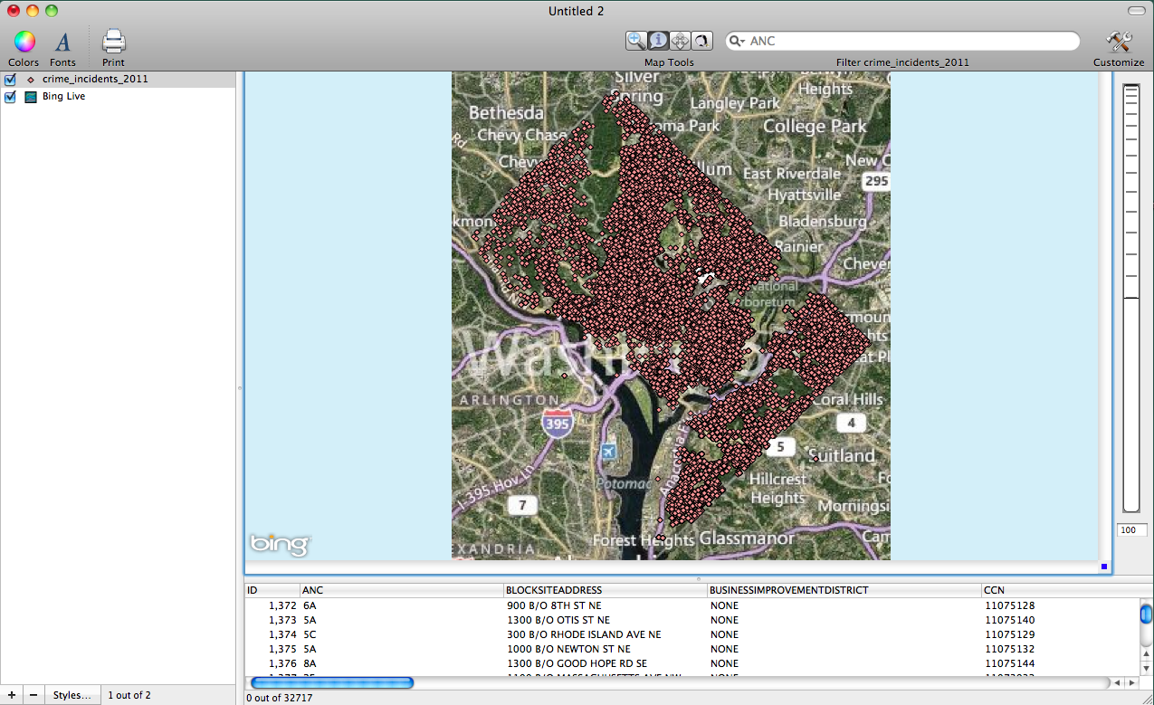Click the Styles... button
The height and width of the screenshot is (705, 1154).
tap(72, 695)
